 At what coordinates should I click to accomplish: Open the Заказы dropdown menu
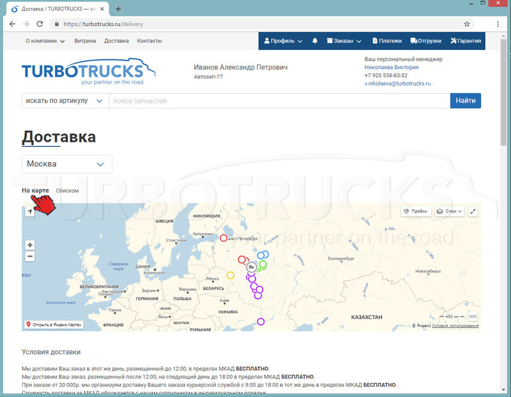point(344,41)
